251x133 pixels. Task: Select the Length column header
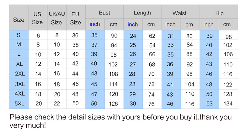[142, 13]
